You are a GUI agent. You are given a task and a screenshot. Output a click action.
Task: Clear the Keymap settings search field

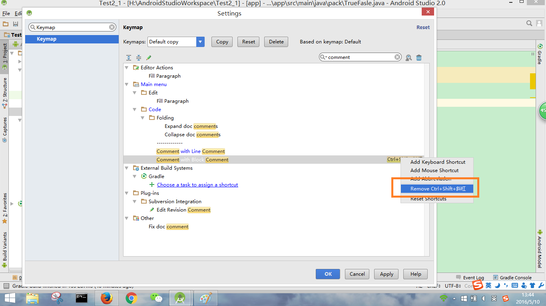(112, 27)
